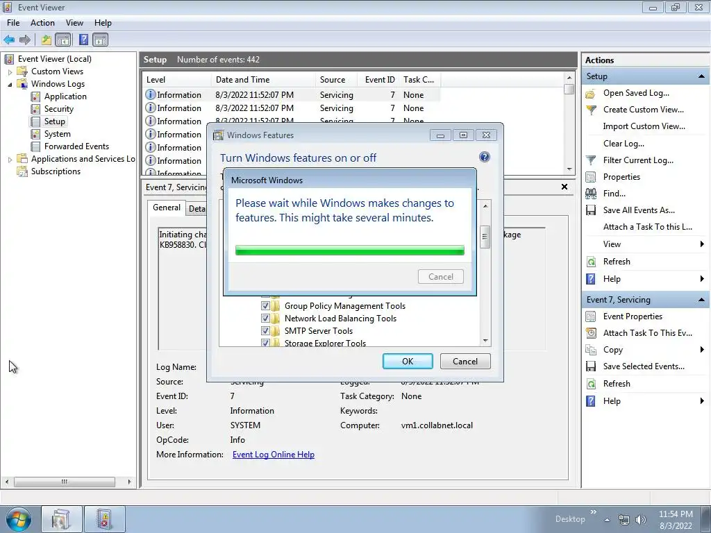Click the Up one level folder icon
This screenshot has width=711, height=533.
[47, 40]
